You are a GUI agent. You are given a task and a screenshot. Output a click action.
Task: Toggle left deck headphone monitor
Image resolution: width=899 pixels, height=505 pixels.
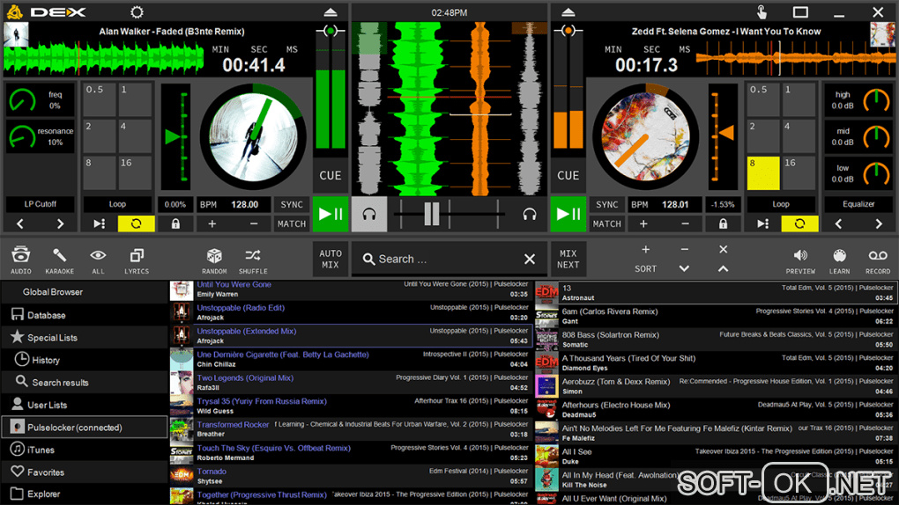(x=369, y=215)
